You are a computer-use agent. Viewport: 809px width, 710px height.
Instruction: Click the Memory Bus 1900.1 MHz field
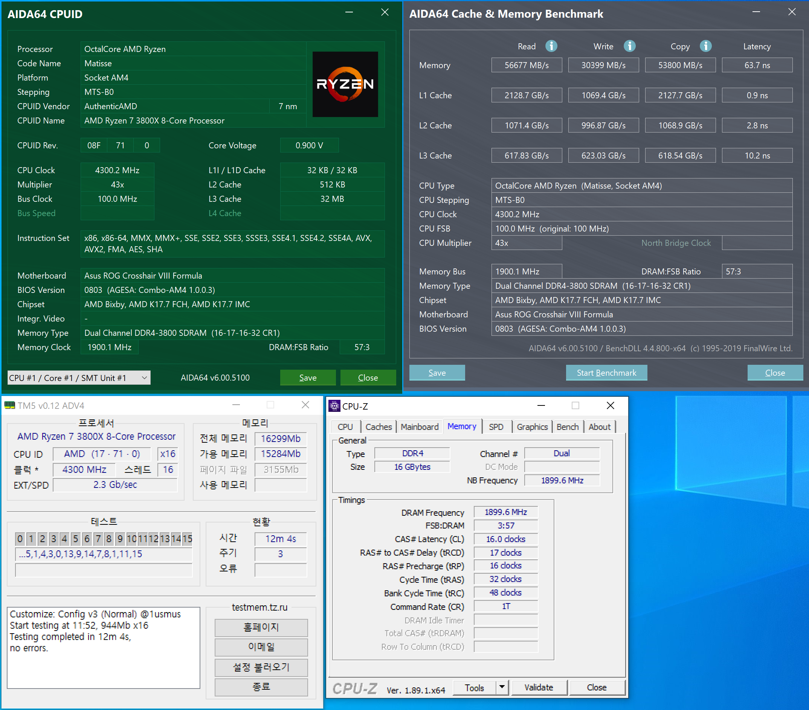527,272
